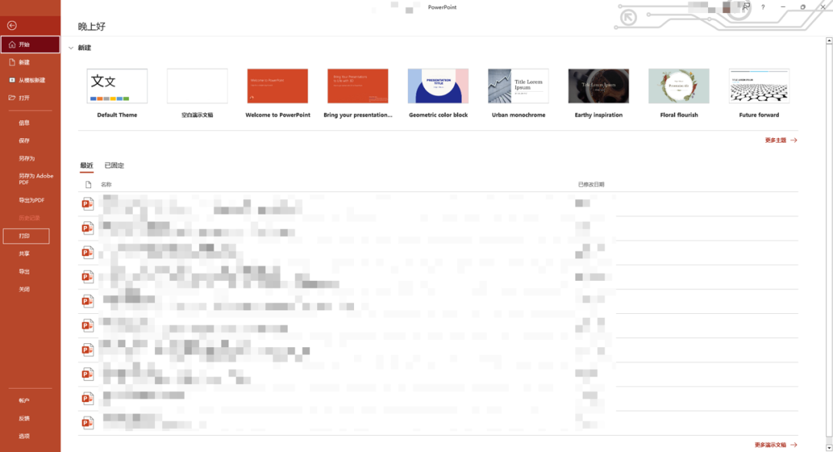Open the 共享 page
The width and height of the screenshot is (833, 452).
point(25,254)
